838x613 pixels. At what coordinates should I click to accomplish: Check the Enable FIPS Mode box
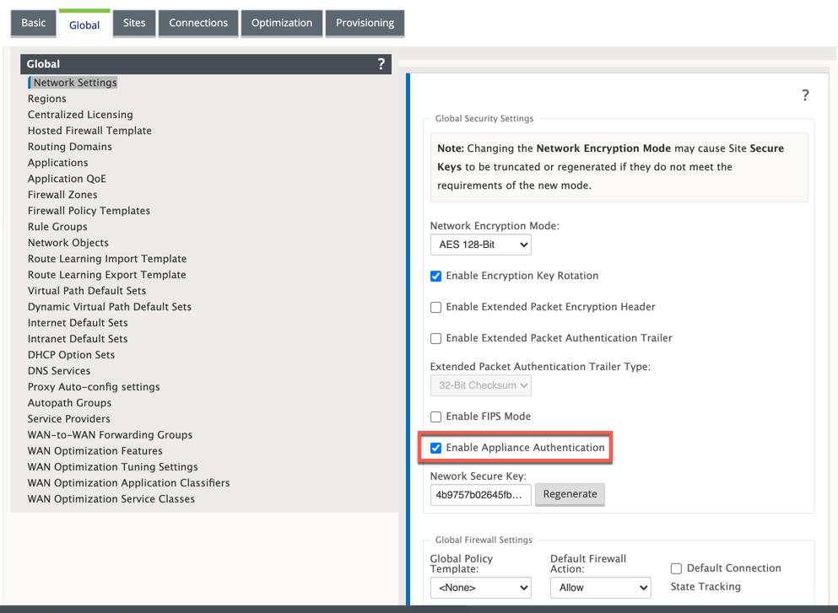436,417
